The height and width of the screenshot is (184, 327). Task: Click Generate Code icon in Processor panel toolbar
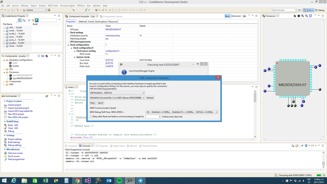(x=295, y=16)
